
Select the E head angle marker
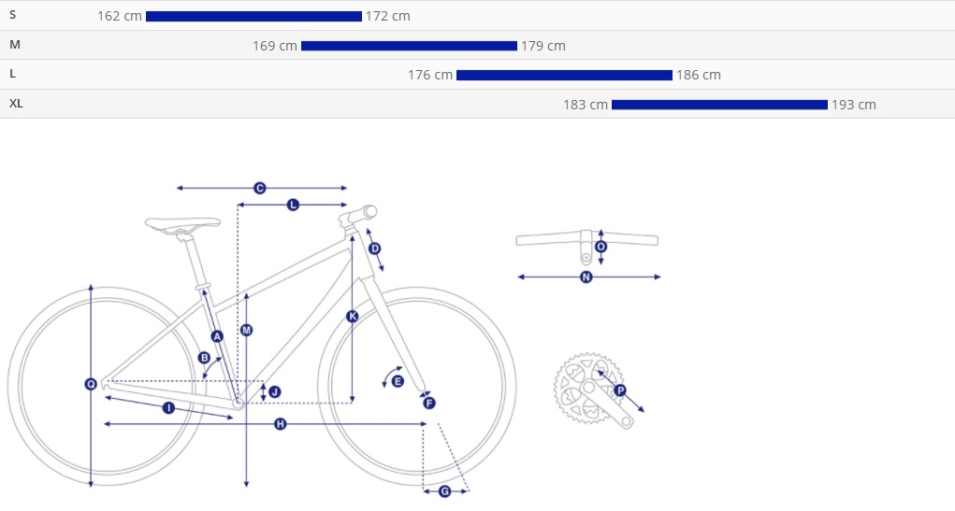[x=398, y=381]
